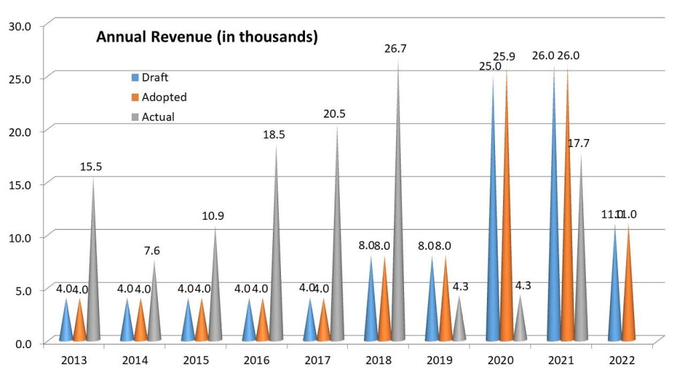Click the 2017 x-axis label
The image size is (685, 385).
click(317, 360)
